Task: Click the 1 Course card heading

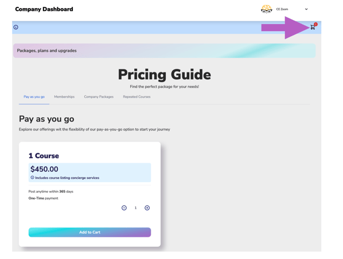Action: (44, 156)
